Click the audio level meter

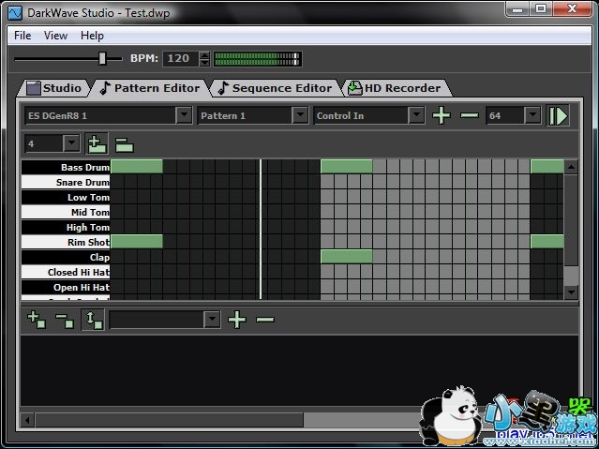(258, 59)
